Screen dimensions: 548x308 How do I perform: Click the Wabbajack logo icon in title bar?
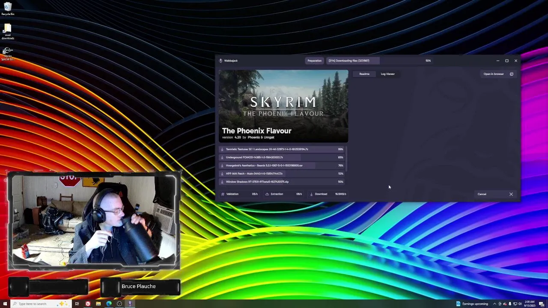(x=220, y=61)
